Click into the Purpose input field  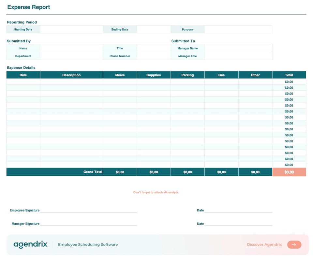[x=238, y=29]
